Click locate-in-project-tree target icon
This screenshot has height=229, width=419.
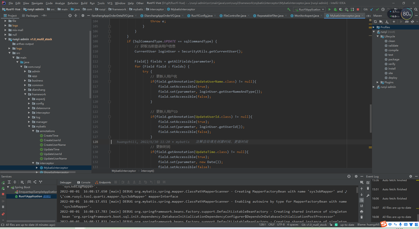pyautogui.click(x=70, y=16)
